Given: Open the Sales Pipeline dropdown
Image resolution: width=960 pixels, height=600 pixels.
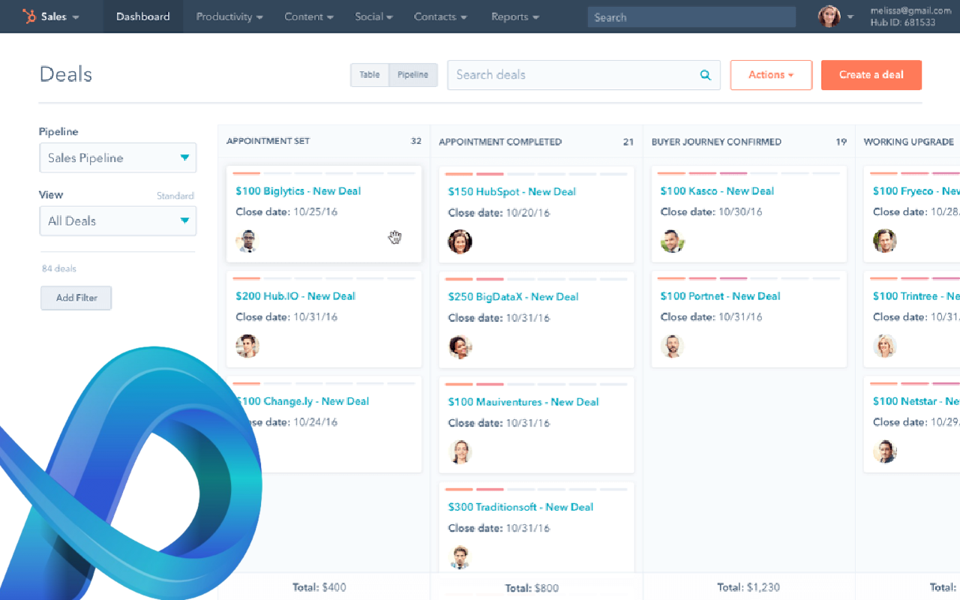Looking at the screenshot, I should click(118, 157).
